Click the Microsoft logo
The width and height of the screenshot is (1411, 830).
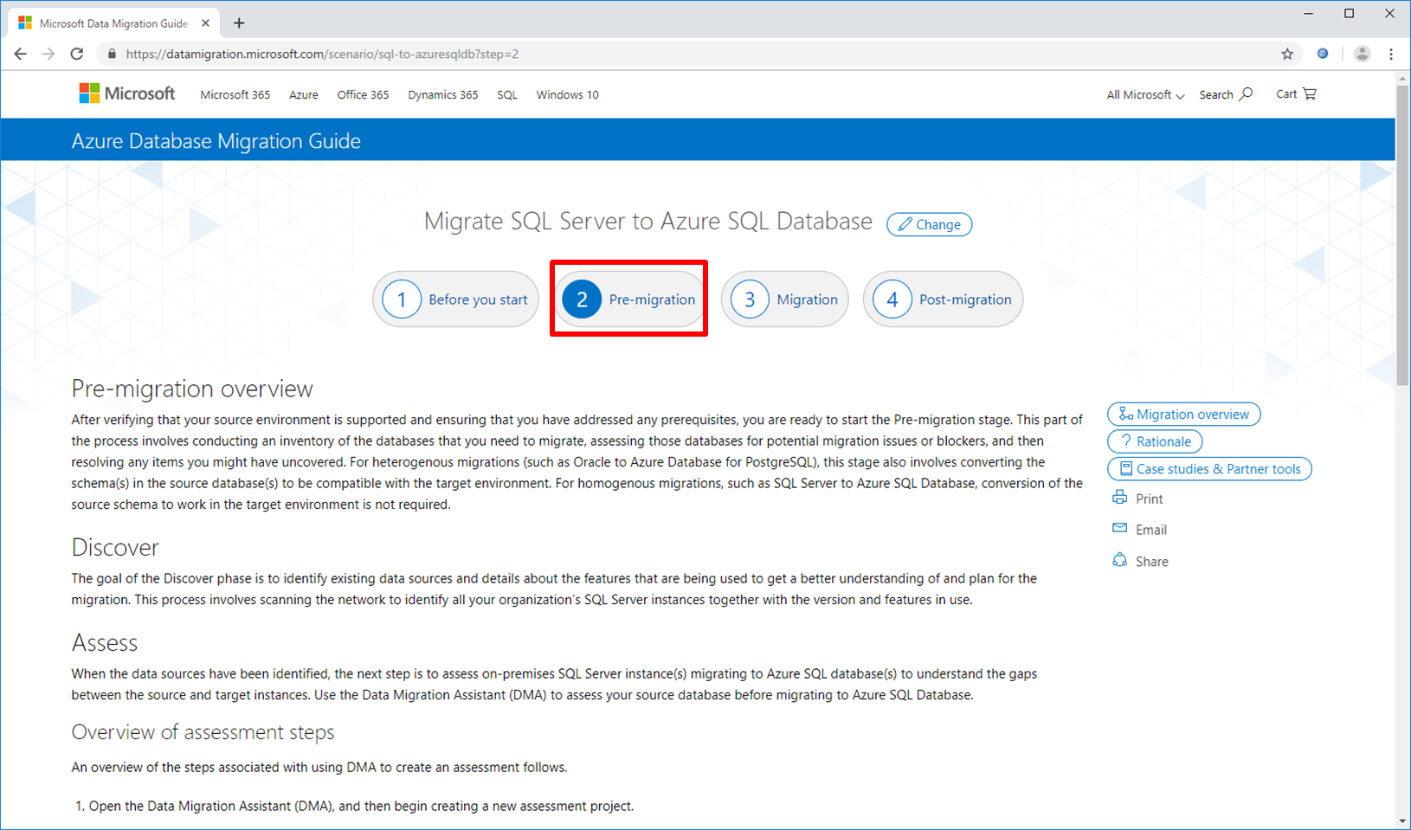127,93
